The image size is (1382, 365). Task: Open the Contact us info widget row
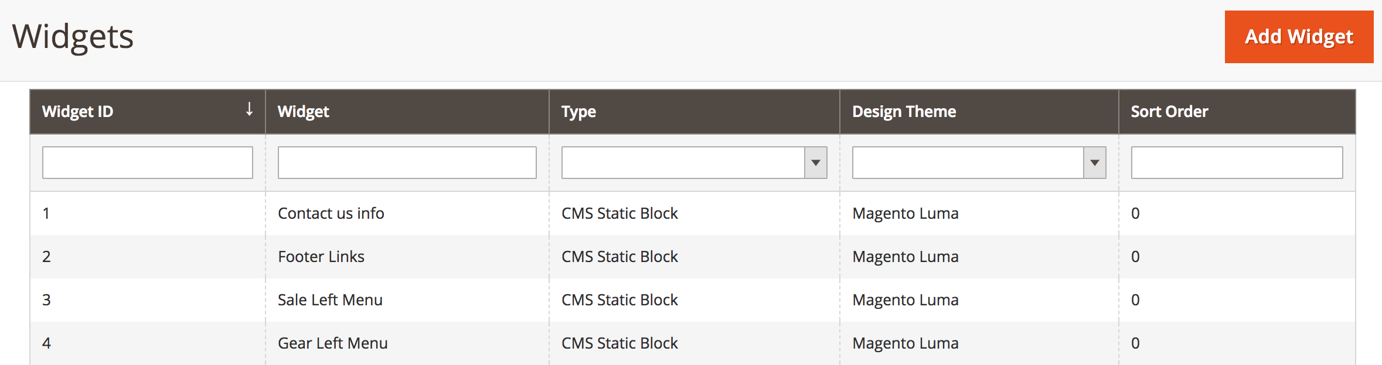[331, 214]
